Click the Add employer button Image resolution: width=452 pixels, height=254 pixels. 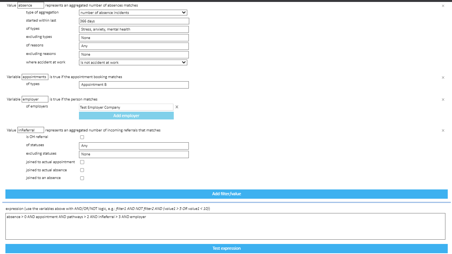click(x=126, y=116)
